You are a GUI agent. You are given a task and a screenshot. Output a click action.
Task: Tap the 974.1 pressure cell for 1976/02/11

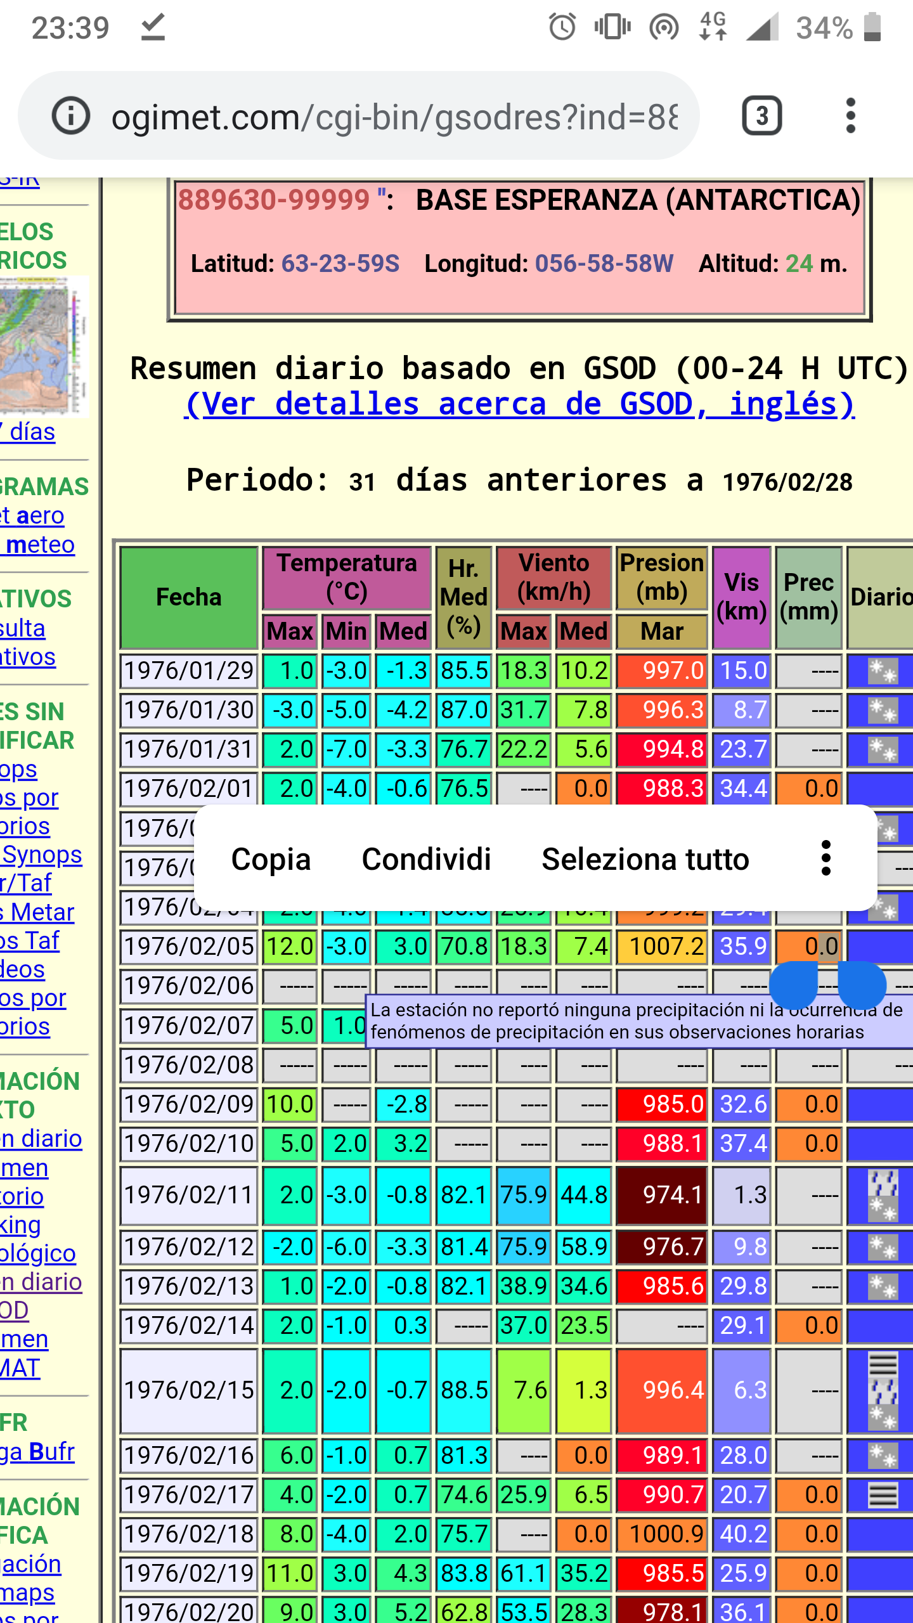[661, 1195]
